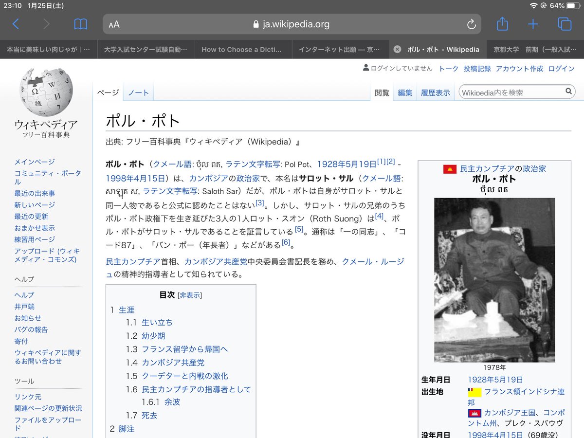Select the ノート page tab

tap(138, 92)
